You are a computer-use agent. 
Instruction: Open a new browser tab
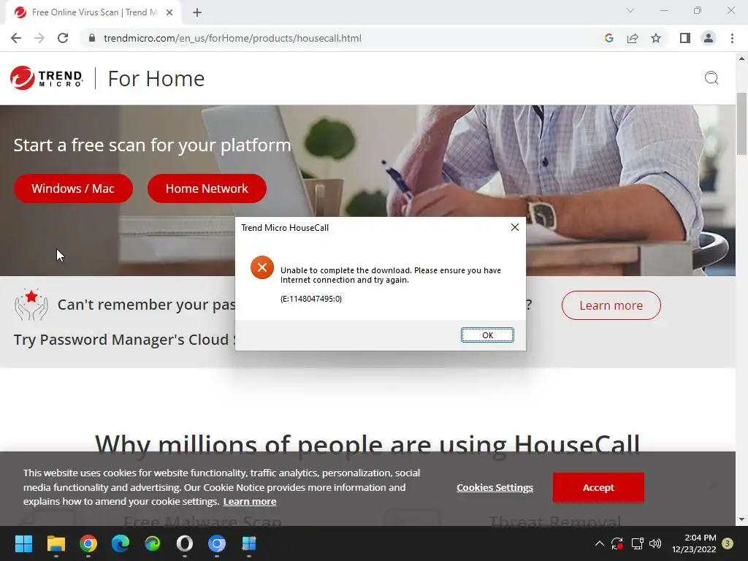pyautogui.click(x=197, y=12)
